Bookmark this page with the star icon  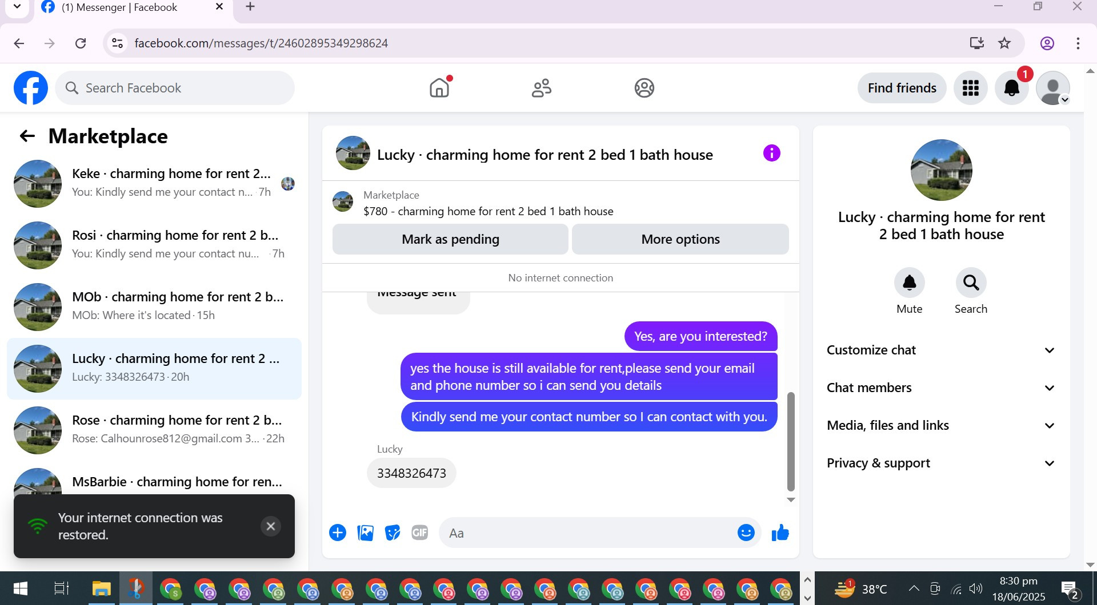(1004, 43)
